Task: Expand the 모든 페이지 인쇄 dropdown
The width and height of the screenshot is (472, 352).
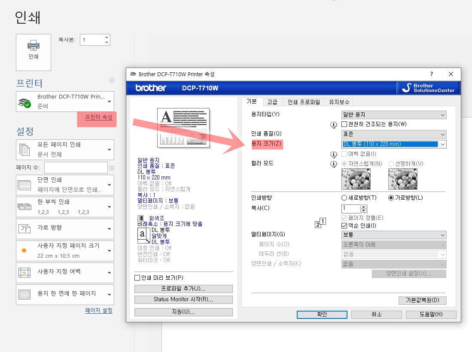Action: tap(65, 150)
